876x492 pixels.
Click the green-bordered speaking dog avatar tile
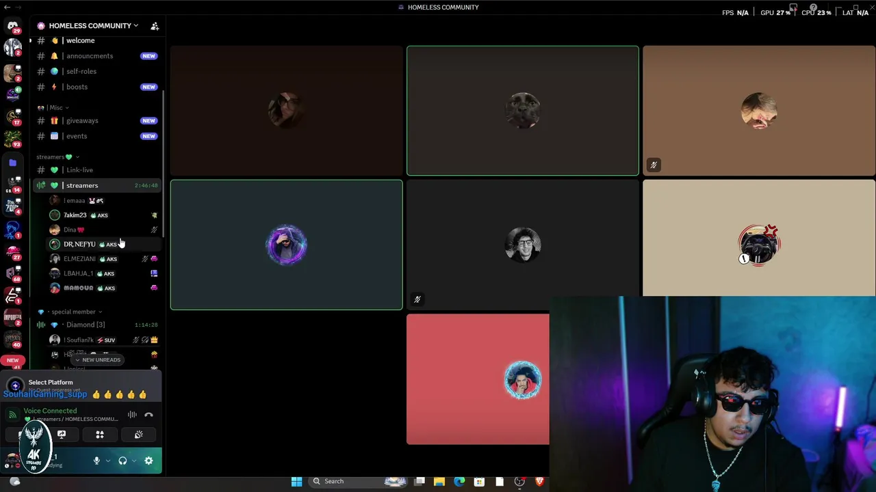click(x=523, y=111)
